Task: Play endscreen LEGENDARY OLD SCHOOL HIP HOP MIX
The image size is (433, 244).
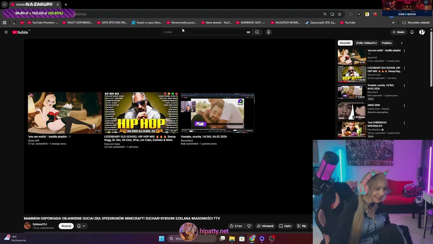Action: (x=141, y=113)
